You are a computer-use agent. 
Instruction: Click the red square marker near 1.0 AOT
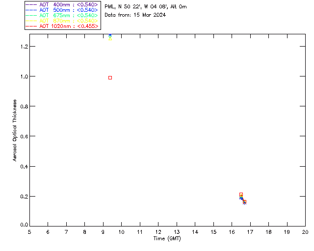point(110,77)
